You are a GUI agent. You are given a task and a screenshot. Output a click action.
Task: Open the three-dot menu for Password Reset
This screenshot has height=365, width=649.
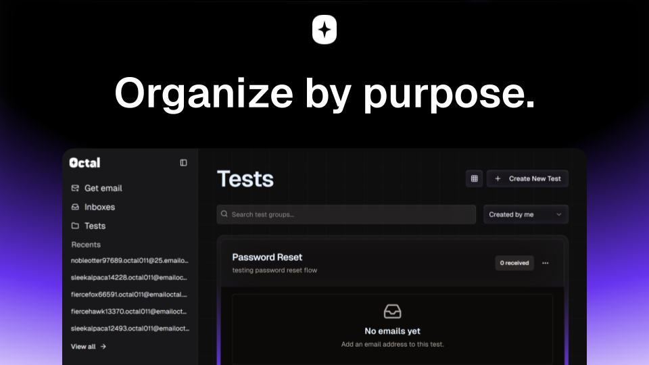(545, 263)
